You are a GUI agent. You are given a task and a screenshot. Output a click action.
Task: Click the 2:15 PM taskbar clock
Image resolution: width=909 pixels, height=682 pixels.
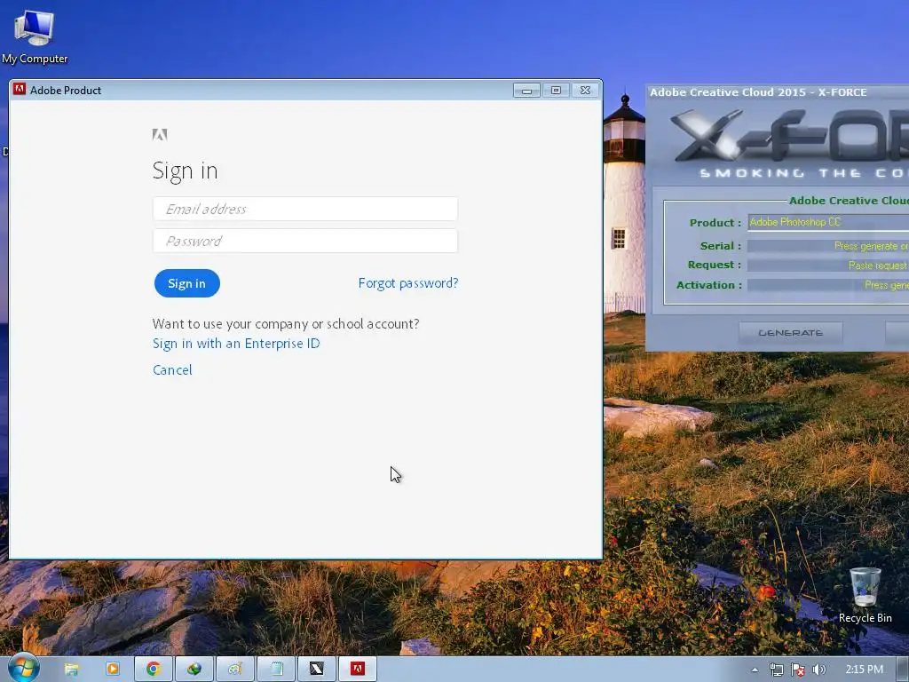865,670
